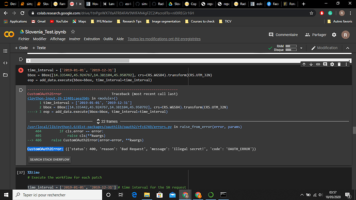Open the Chrome menu (three dots)
This screenshot has height=200, width=356.
(x=350, y=13)
